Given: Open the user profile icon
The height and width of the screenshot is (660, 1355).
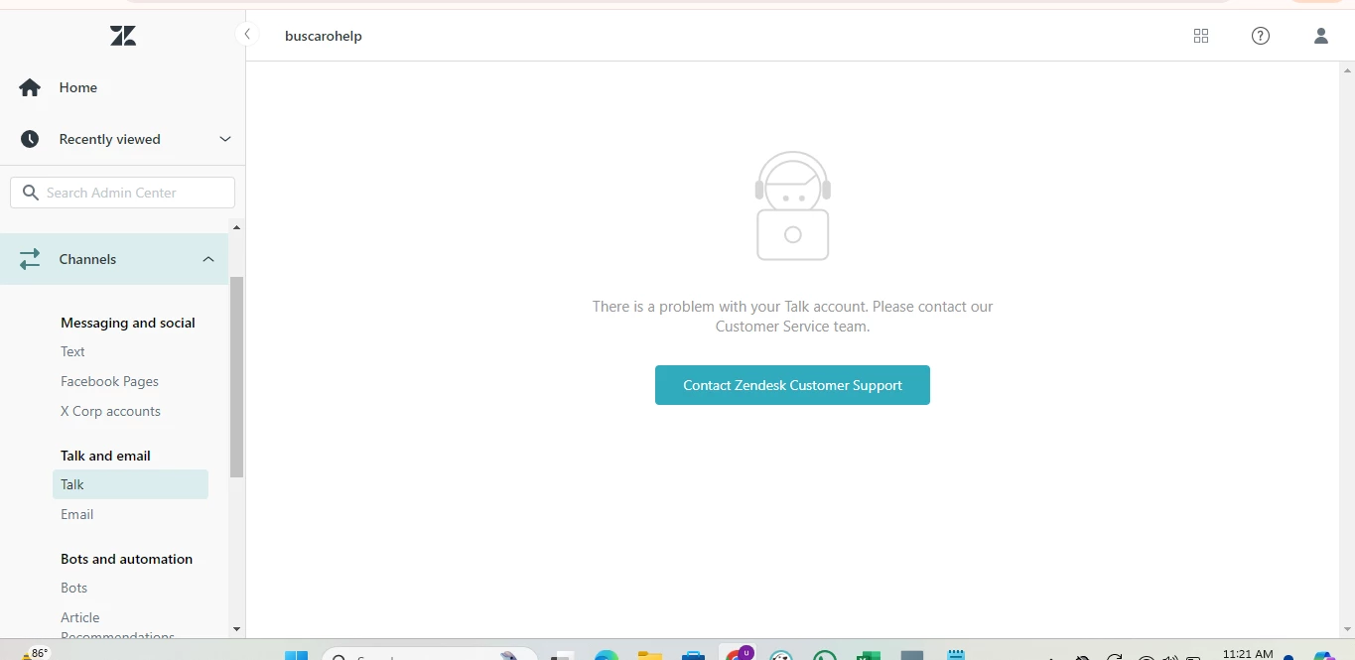Looking at the screenshot, I should tap(1321, 36).
